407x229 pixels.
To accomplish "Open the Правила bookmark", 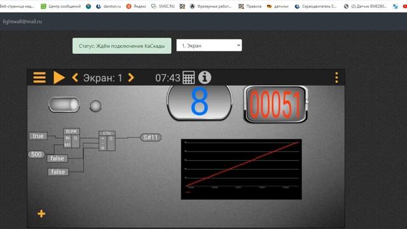I will tap(250, 6).
